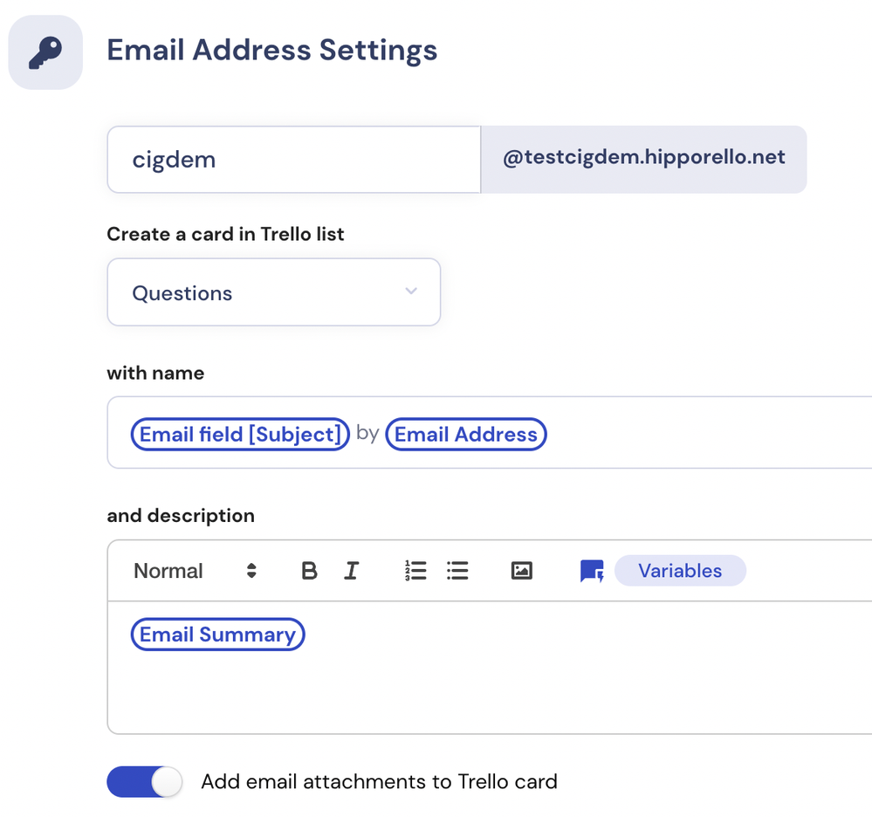Image resolution: width=872 pixels, height=817 pixels.
Task: Click the Email Address Settings heading
Action: (x=272, y=50)
